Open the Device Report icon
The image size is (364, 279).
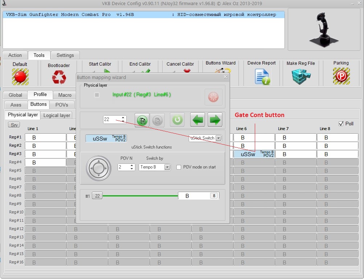coord(262,76)
